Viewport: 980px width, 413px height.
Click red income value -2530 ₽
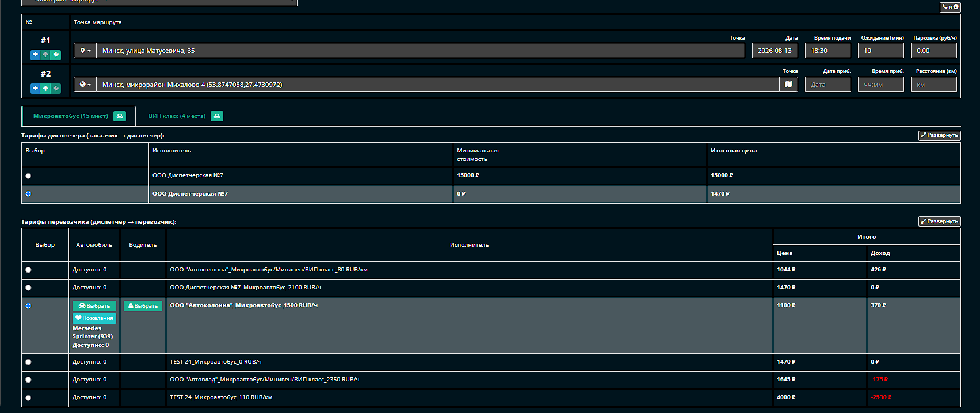pyautogui.click(x=881, y=397)
